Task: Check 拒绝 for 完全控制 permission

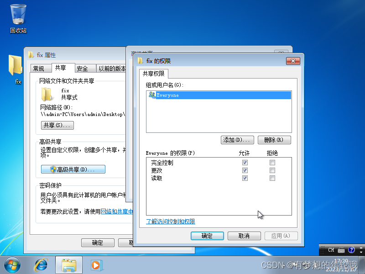Action: tap(272, 162)
